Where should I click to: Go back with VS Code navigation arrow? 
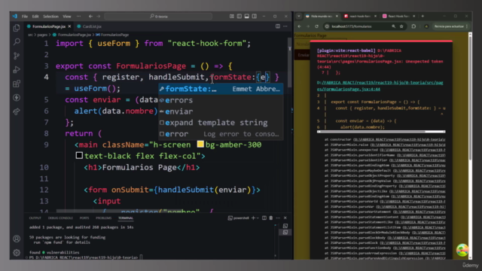click(90, 17)
